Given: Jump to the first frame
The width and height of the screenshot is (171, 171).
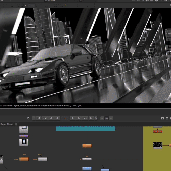Looking at the screenshot, I should coord(39,118).
